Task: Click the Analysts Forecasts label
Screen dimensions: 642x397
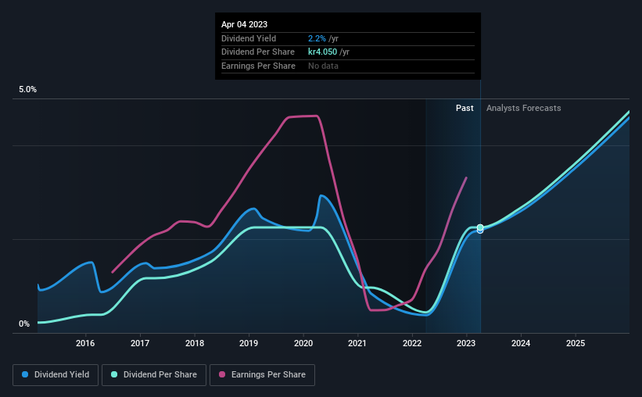Action: 524,108
